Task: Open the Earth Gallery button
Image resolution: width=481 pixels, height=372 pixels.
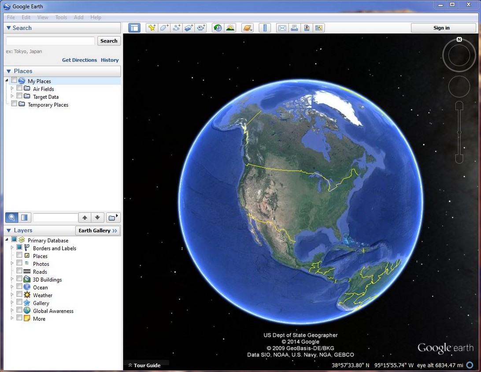Action: pyautogui.click(x=97, y=231)
